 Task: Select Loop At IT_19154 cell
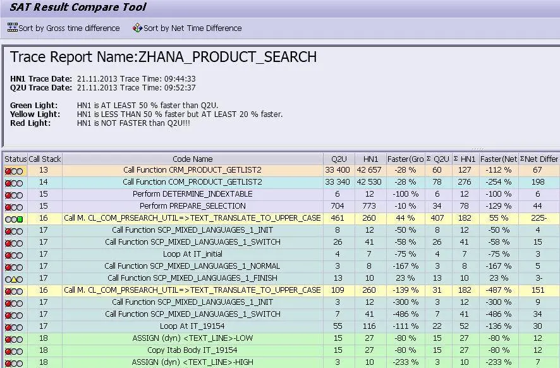193,326
